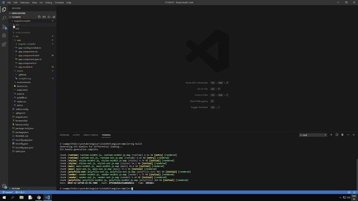Open the Source Control view

[x=4, y=27]
